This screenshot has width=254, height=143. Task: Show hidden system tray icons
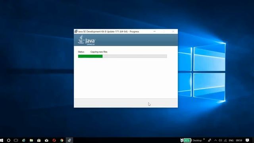point(216,140)
